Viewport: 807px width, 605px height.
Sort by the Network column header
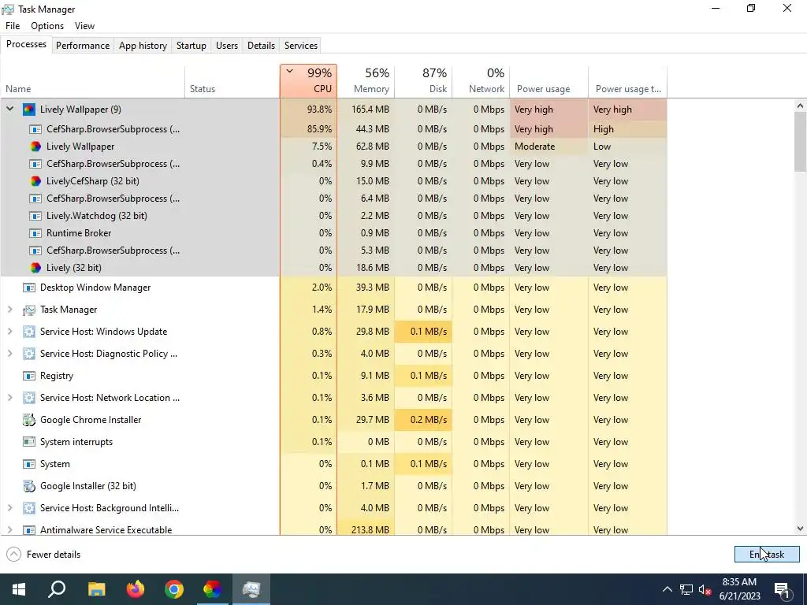click(482, 81)
